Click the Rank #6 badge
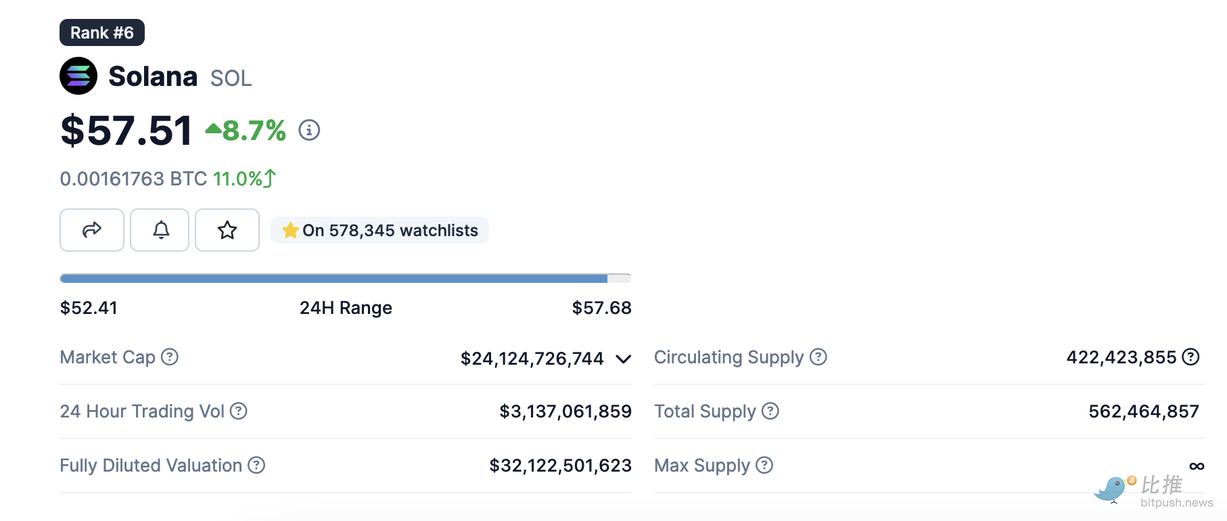Image resolution: width=1227 pixels, height=521 pixels. (102, 32)
